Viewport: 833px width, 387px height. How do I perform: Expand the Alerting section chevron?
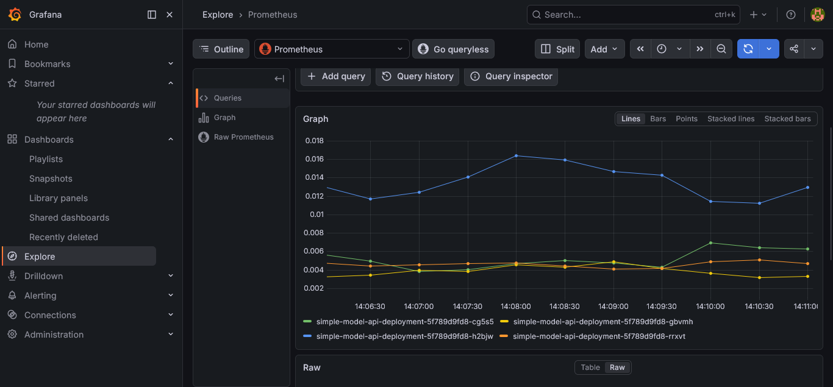[x=171, y=296]
